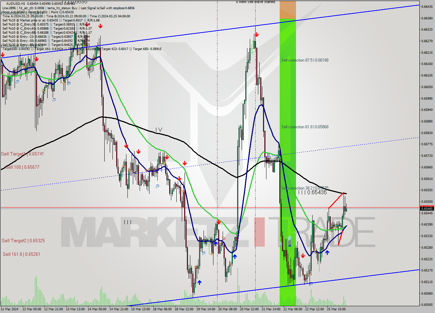Image resolution: width=435 pixels, height=313 pixels.
Task: Click the Sell Target2 | 0.65325 label
Action: tap(23, 241)
